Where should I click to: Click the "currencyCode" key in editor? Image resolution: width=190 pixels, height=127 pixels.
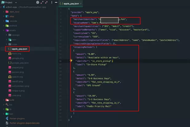coord(82,37)
